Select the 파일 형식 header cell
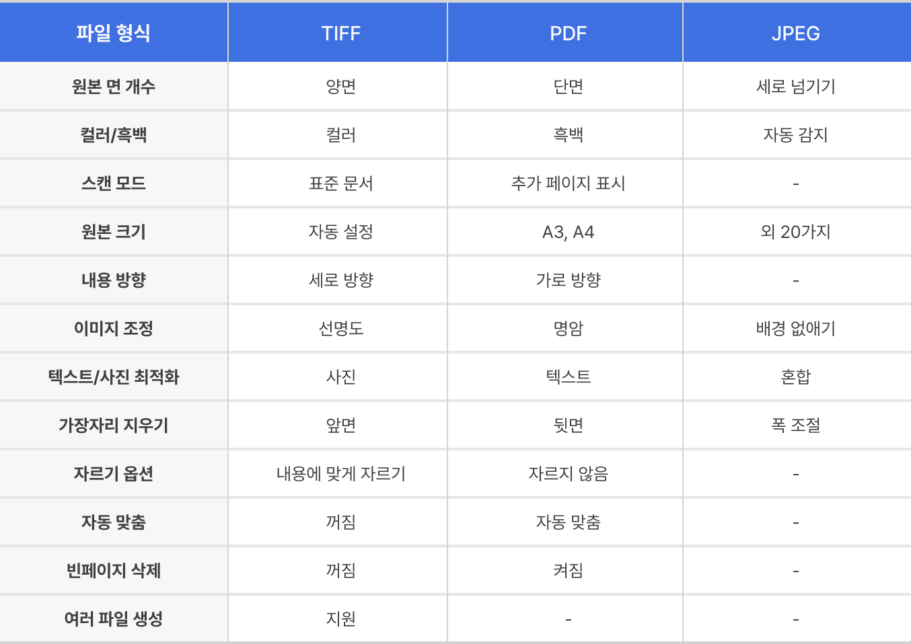The height and width of the screenshot is (644, 911). point(113,33)
